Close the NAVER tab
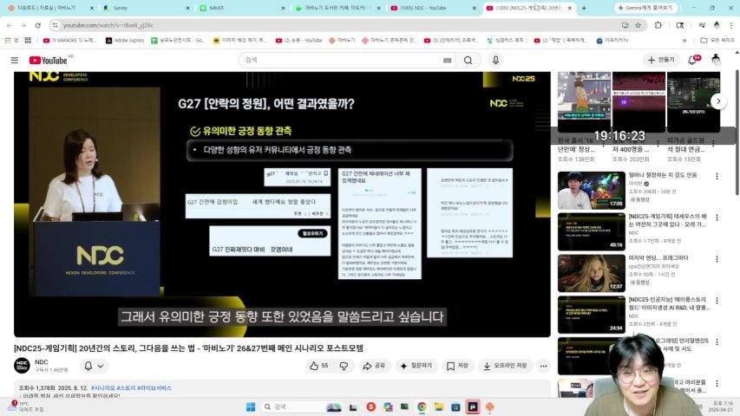This screenshot has width=740, height=416. click(x=283, y=8)
